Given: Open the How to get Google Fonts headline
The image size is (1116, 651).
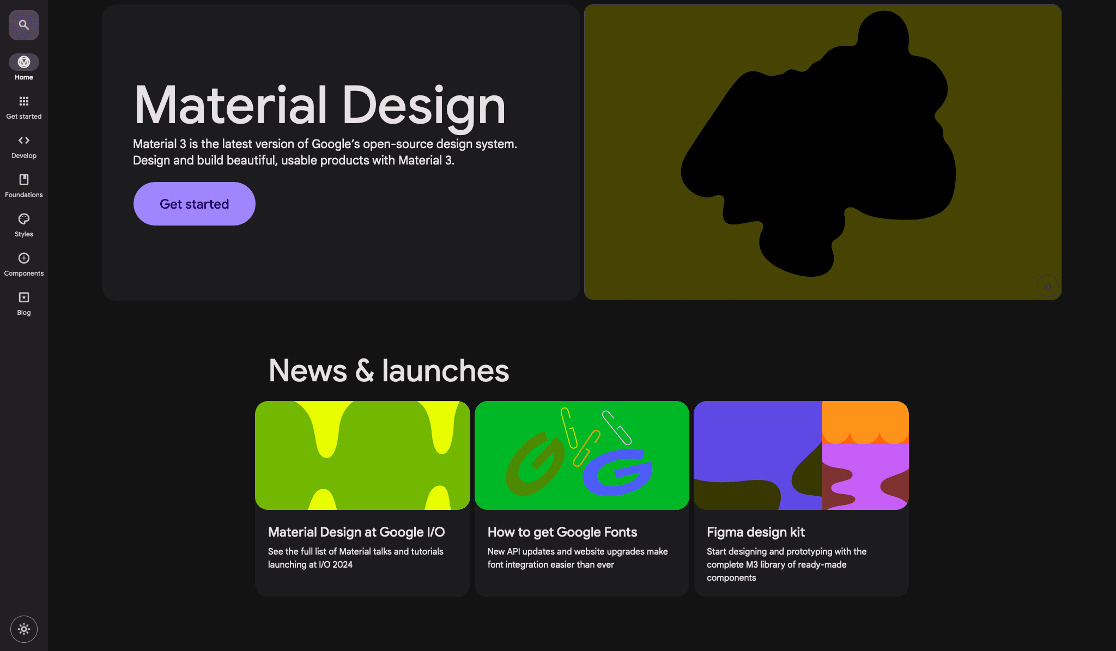Looking at the screenshot, I should coord(562,532).
